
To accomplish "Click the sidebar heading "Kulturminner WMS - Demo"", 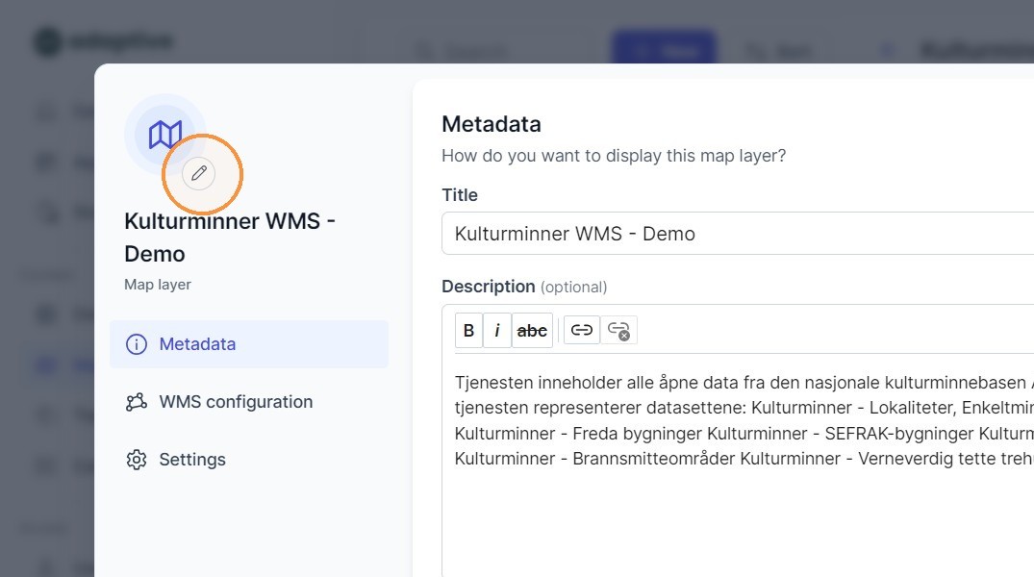I will coord(230,238).
